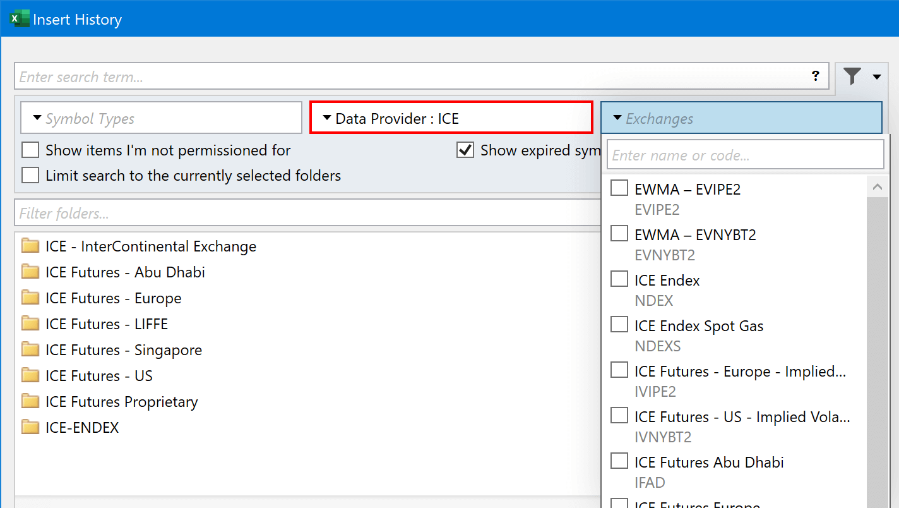Click the IVIPE2 code text

pyautogui.click(x=655, y=392)
